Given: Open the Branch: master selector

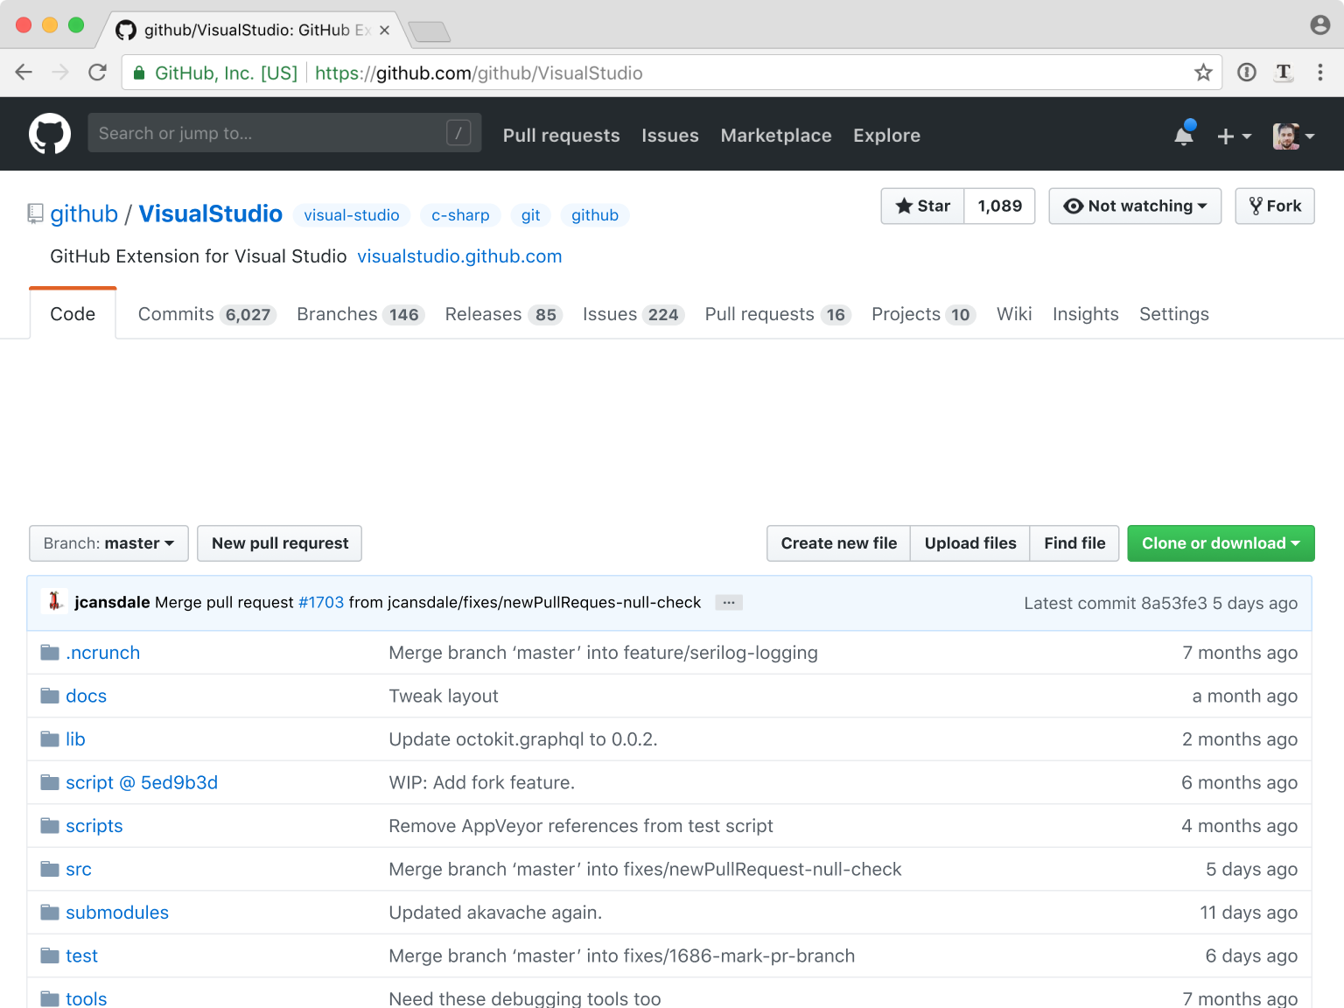Looking at the screenshot, I should [x=108, y=543].
